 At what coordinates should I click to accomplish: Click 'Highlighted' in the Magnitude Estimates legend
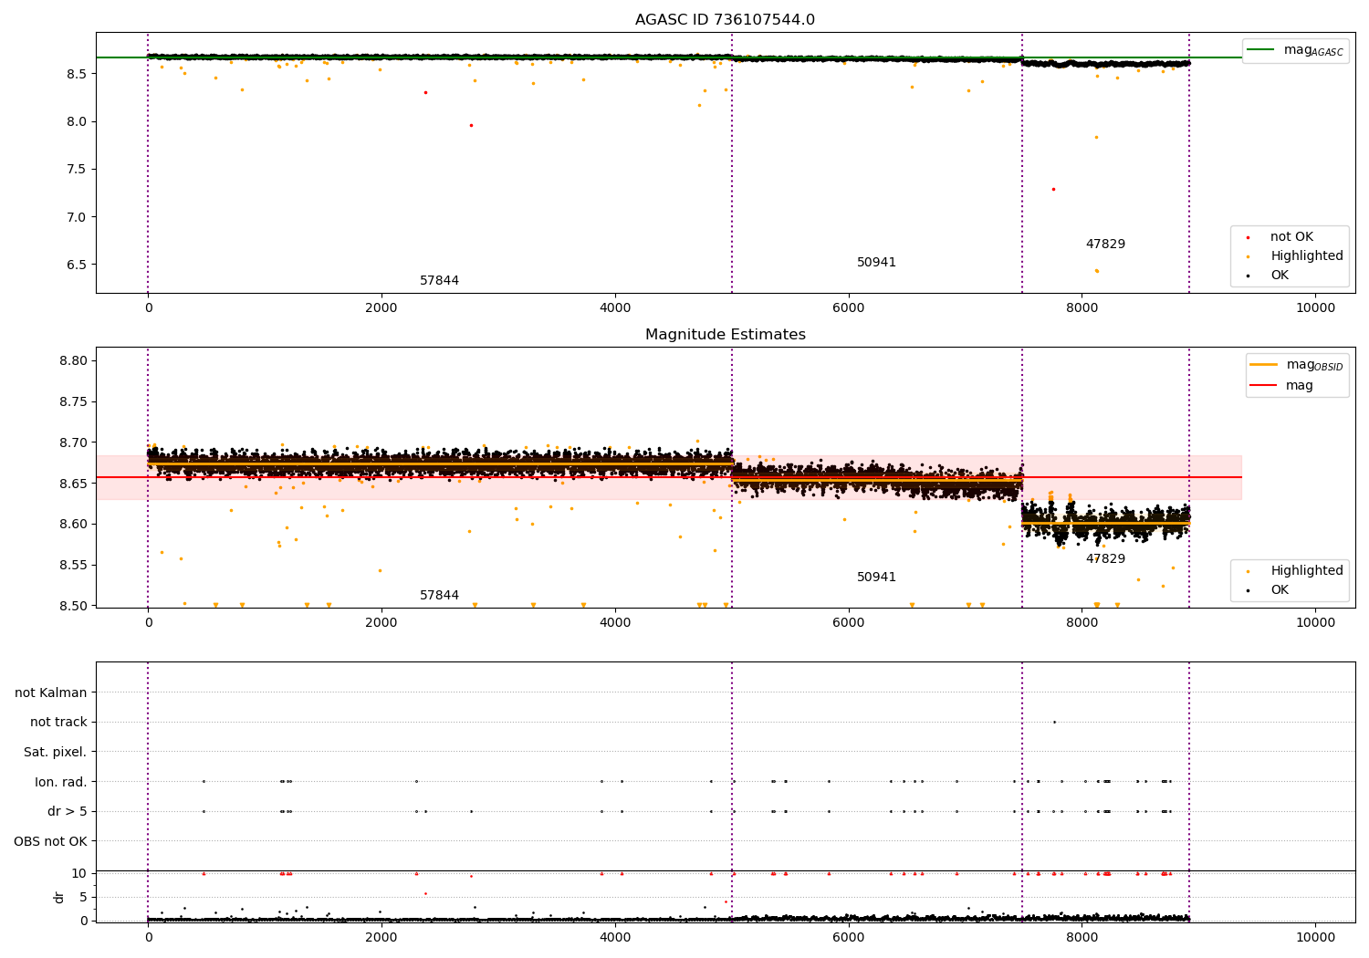1306,571
